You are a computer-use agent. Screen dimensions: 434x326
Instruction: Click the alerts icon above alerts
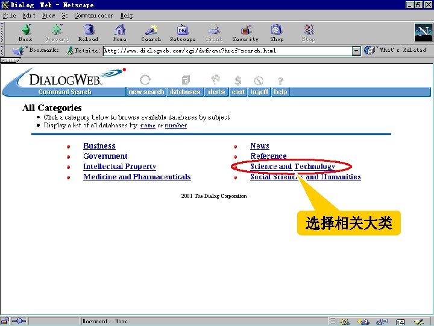[x=216, y=79]
